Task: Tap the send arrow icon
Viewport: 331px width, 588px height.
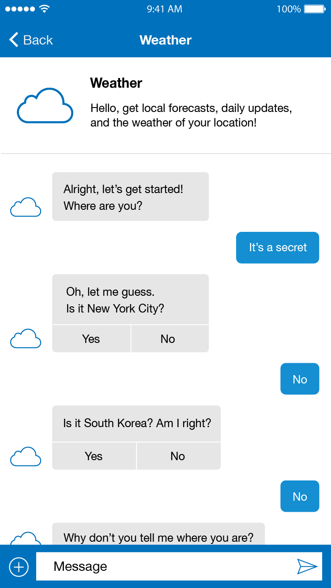Action: (307, 566)
